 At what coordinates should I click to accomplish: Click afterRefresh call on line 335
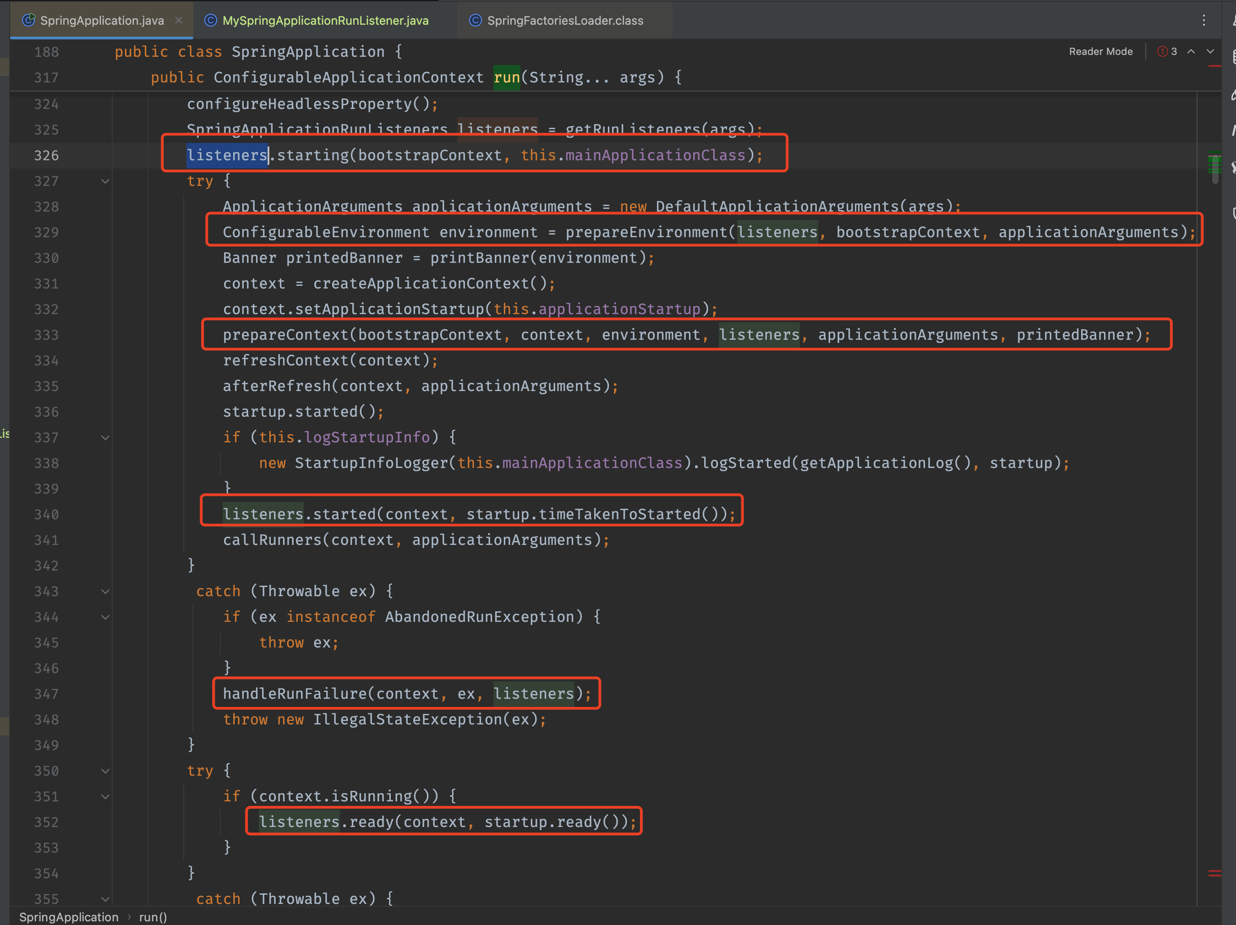[277, 386]
